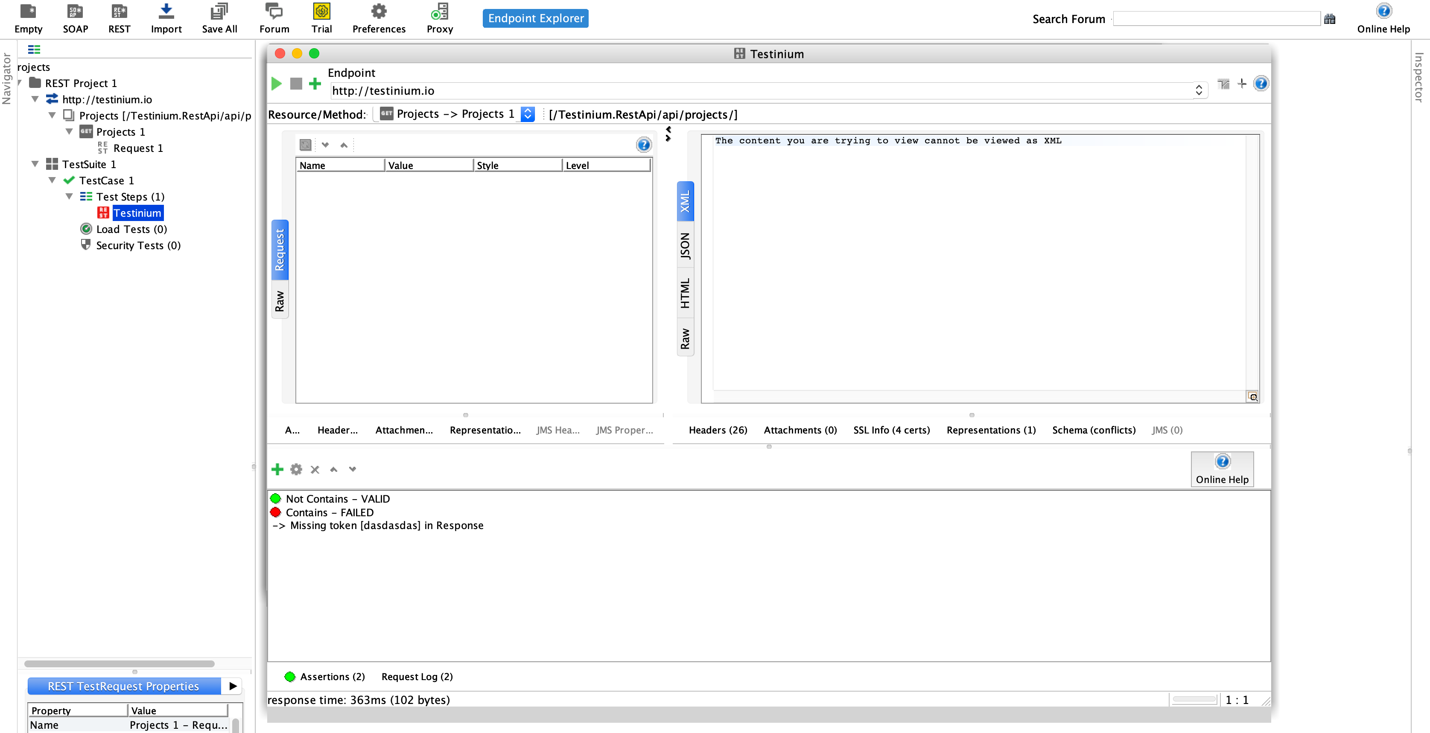This screenshot has height=733, width=1430.
Task: Open Schema (conflicts) tab
Action: click(x=1094, y=430)
